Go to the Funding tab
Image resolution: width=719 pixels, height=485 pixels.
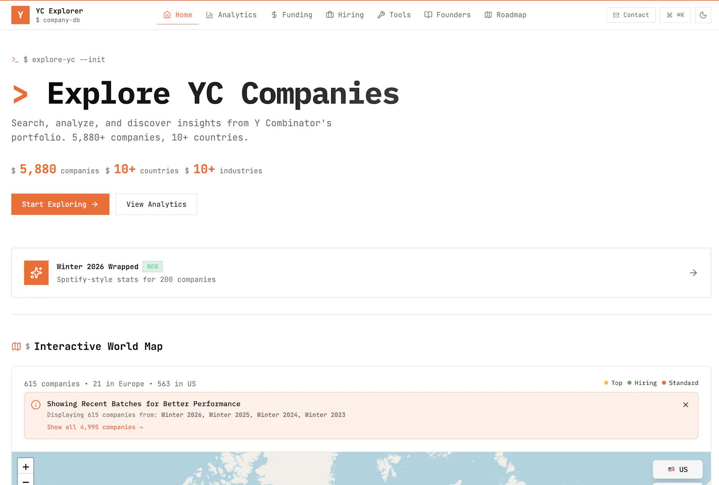click(x=292, y=15)
